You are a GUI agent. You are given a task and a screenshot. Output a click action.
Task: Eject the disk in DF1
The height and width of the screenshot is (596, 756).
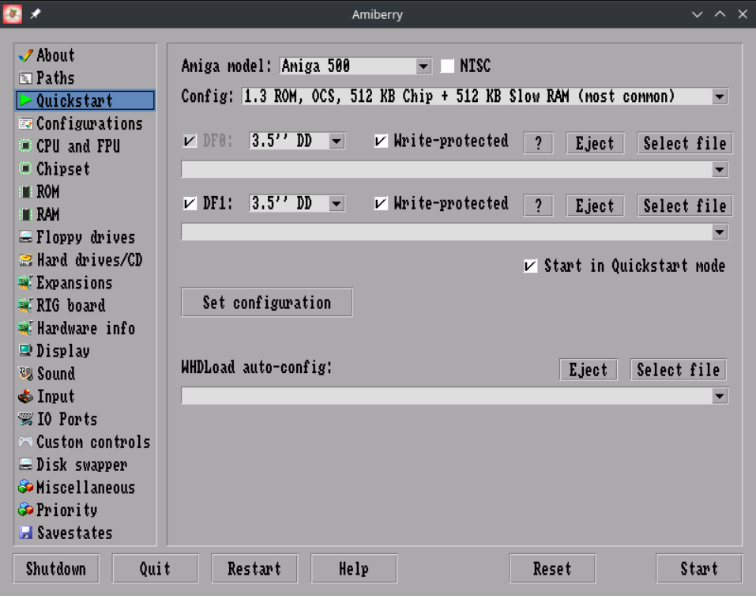[595, 206]
